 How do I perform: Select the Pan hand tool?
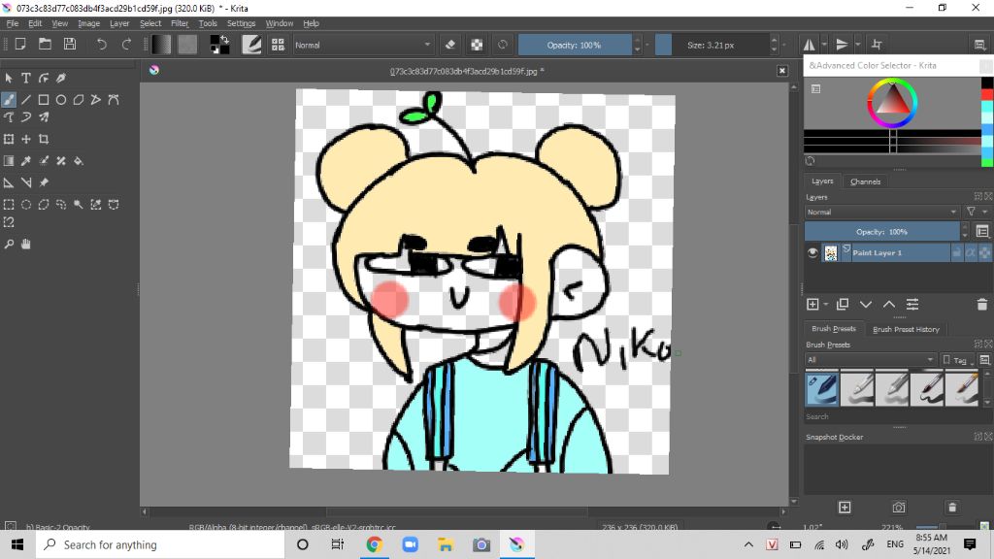click(x=26, y=244)
